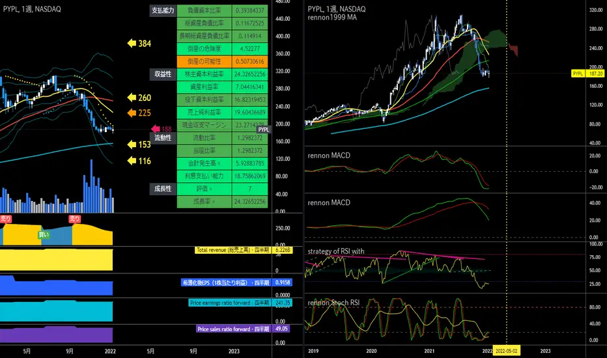Click the 売上純利益率 row label

[x=205, y=112]
